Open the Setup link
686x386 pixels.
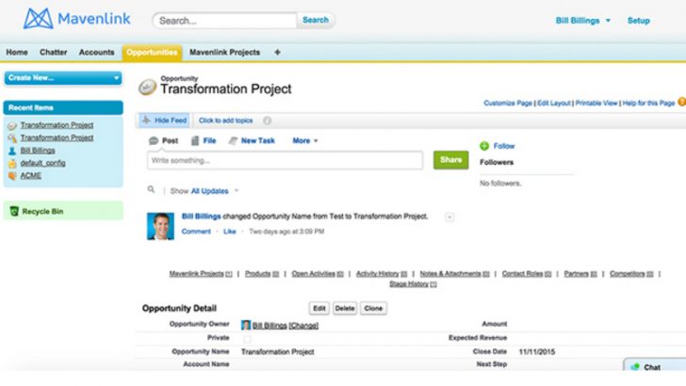pos(639,21)
